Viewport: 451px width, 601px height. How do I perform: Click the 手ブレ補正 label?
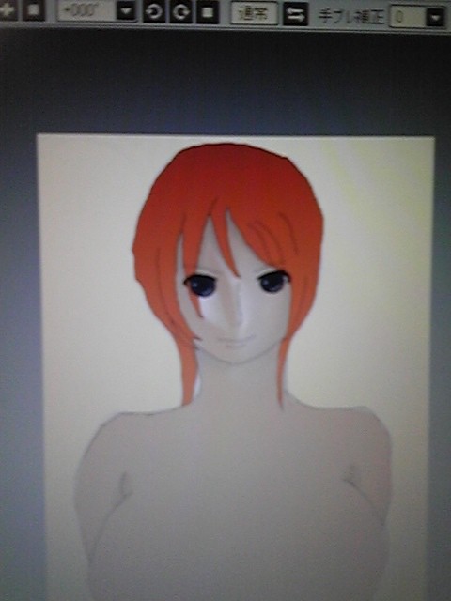350,17
